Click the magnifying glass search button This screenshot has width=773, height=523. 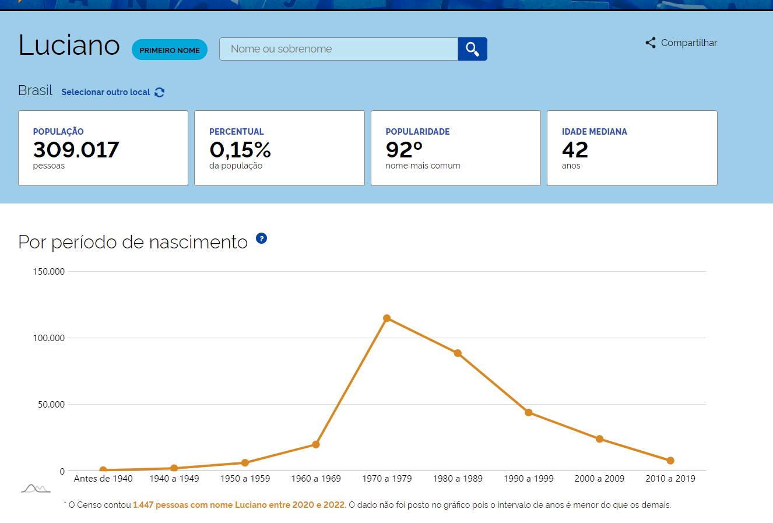pos(472,49)
